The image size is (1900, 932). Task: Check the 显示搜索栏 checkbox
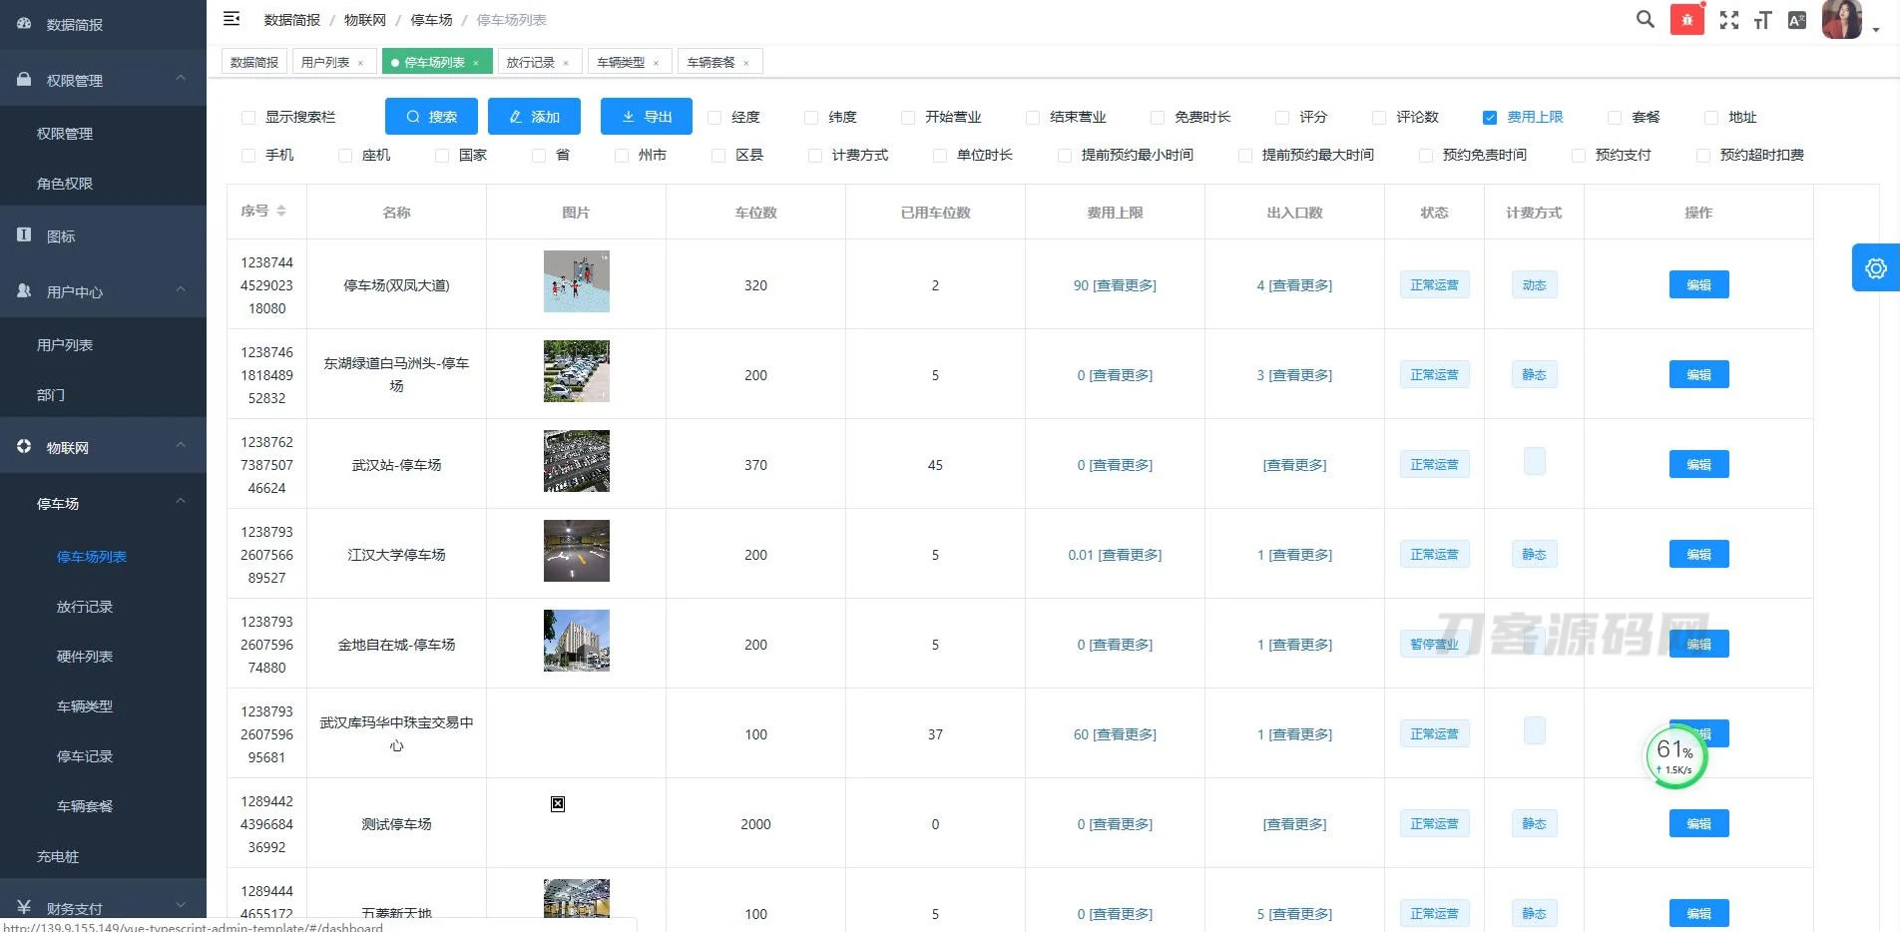point(247,117)
